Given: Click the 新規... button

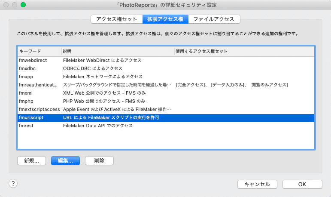Looking at the screenshot, I should (x=31, y=160).
